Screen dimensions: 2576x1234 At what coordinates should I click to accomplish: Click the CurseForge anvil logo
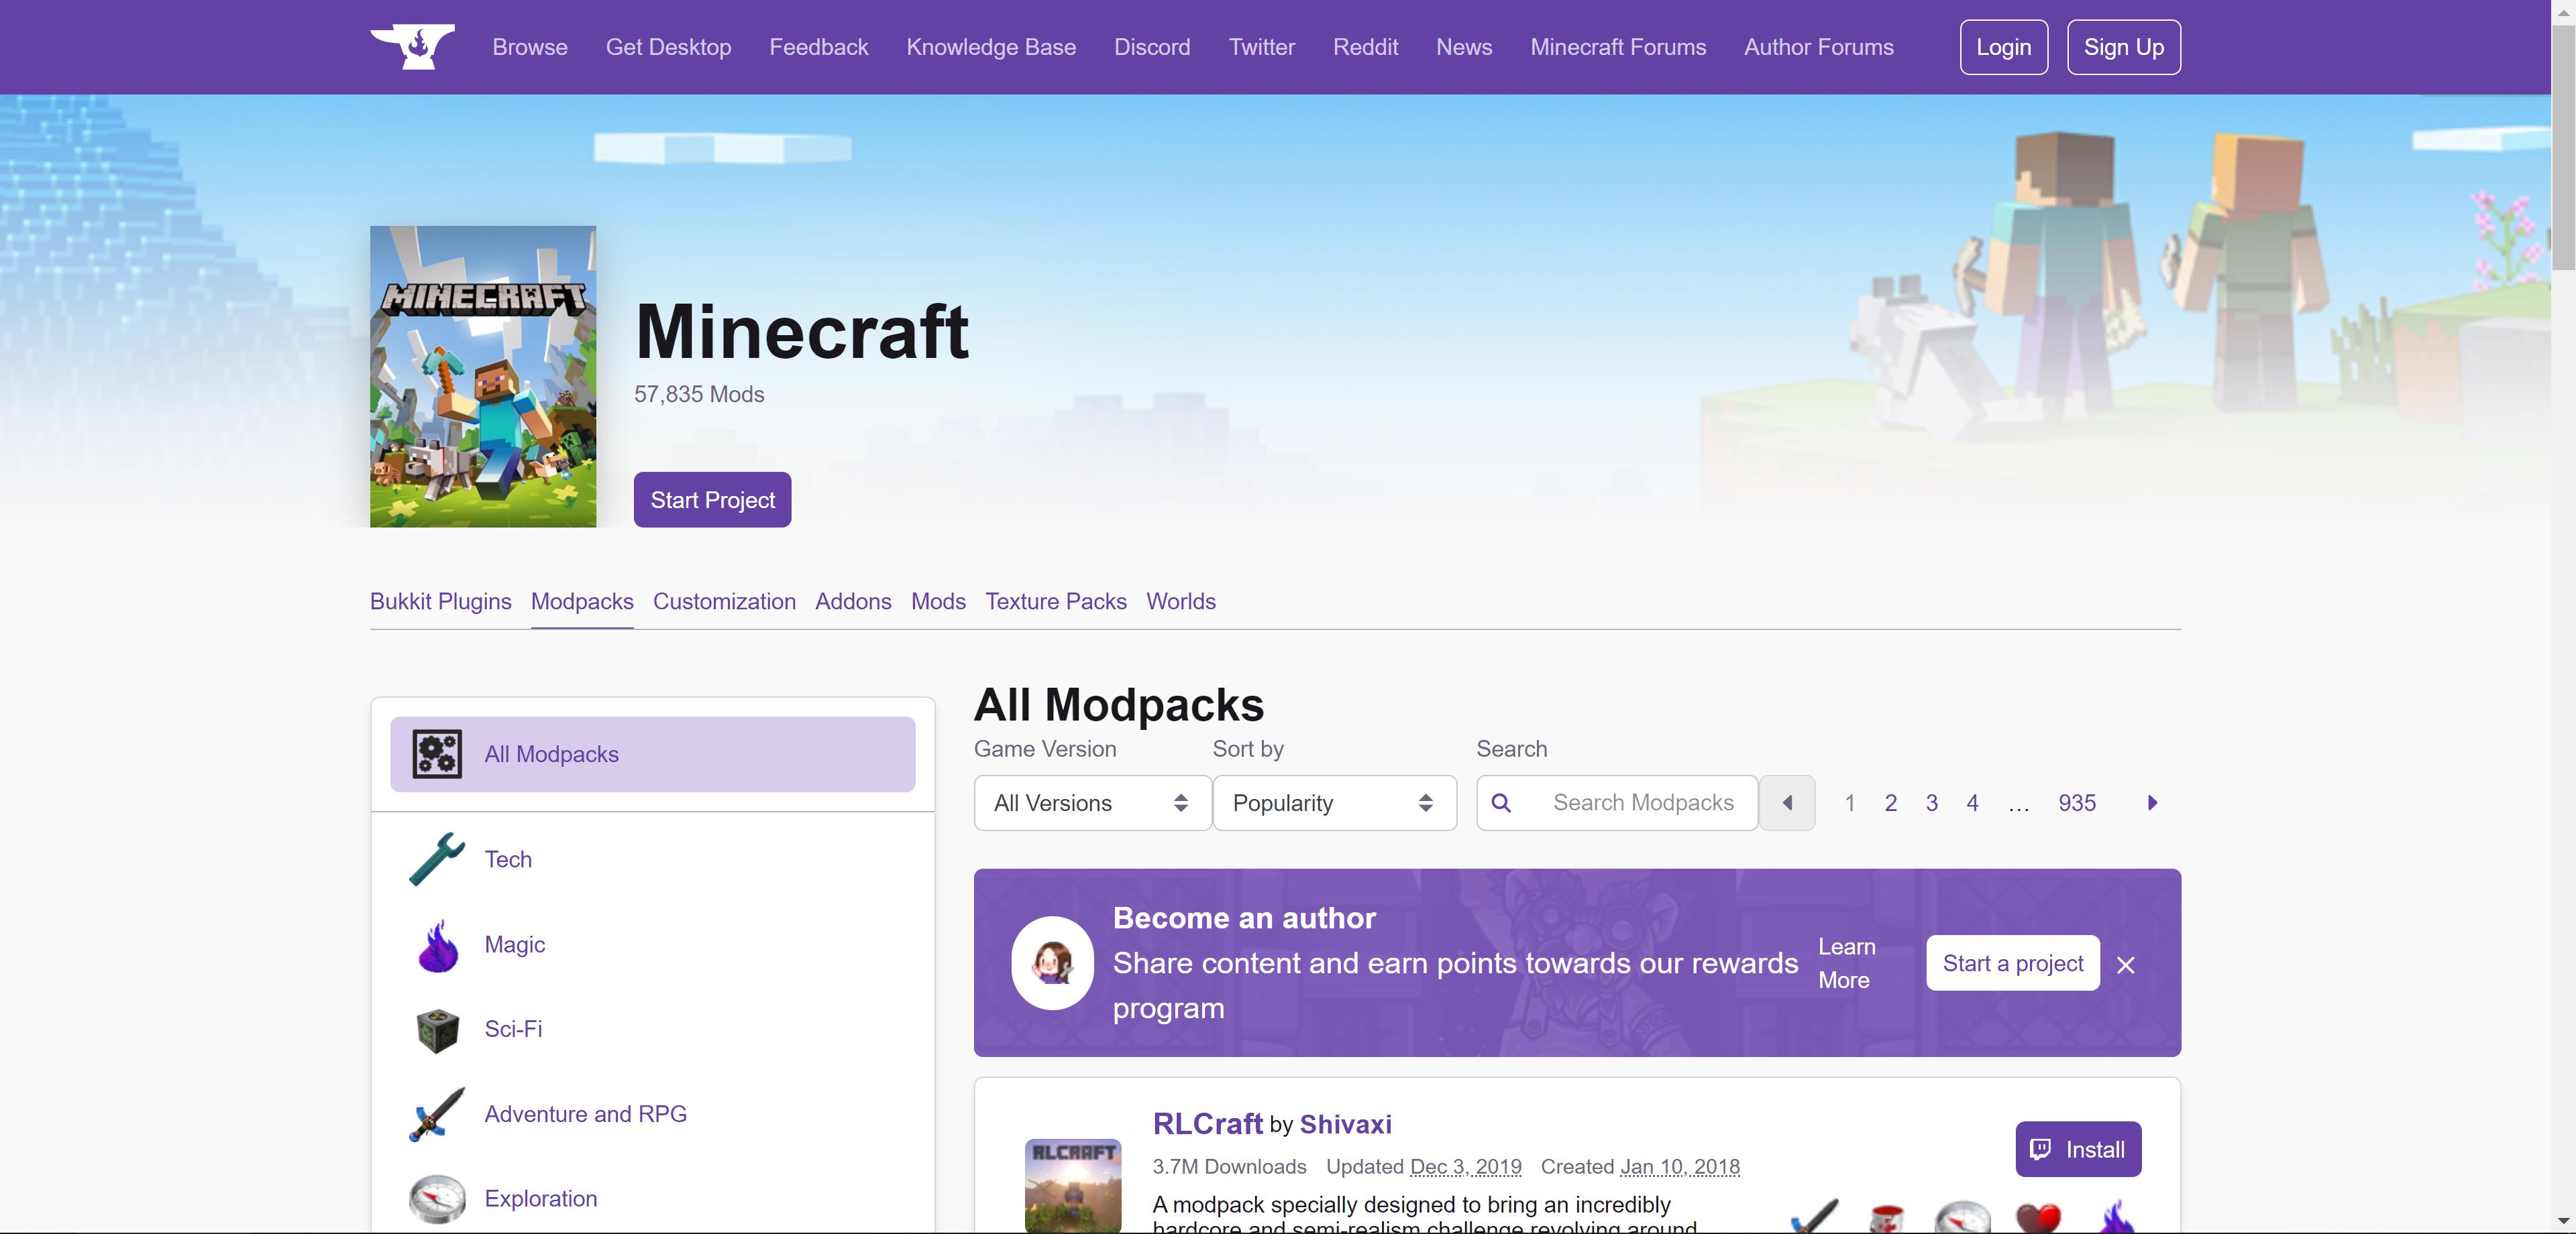click(412, 47)
